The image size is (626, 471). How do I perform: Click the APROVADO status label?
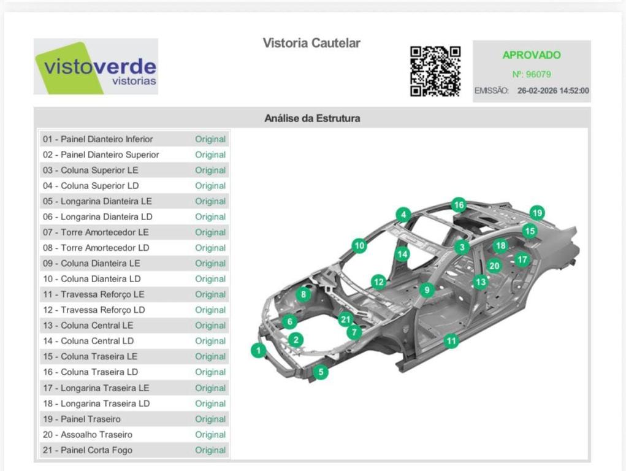click(531, 55)
